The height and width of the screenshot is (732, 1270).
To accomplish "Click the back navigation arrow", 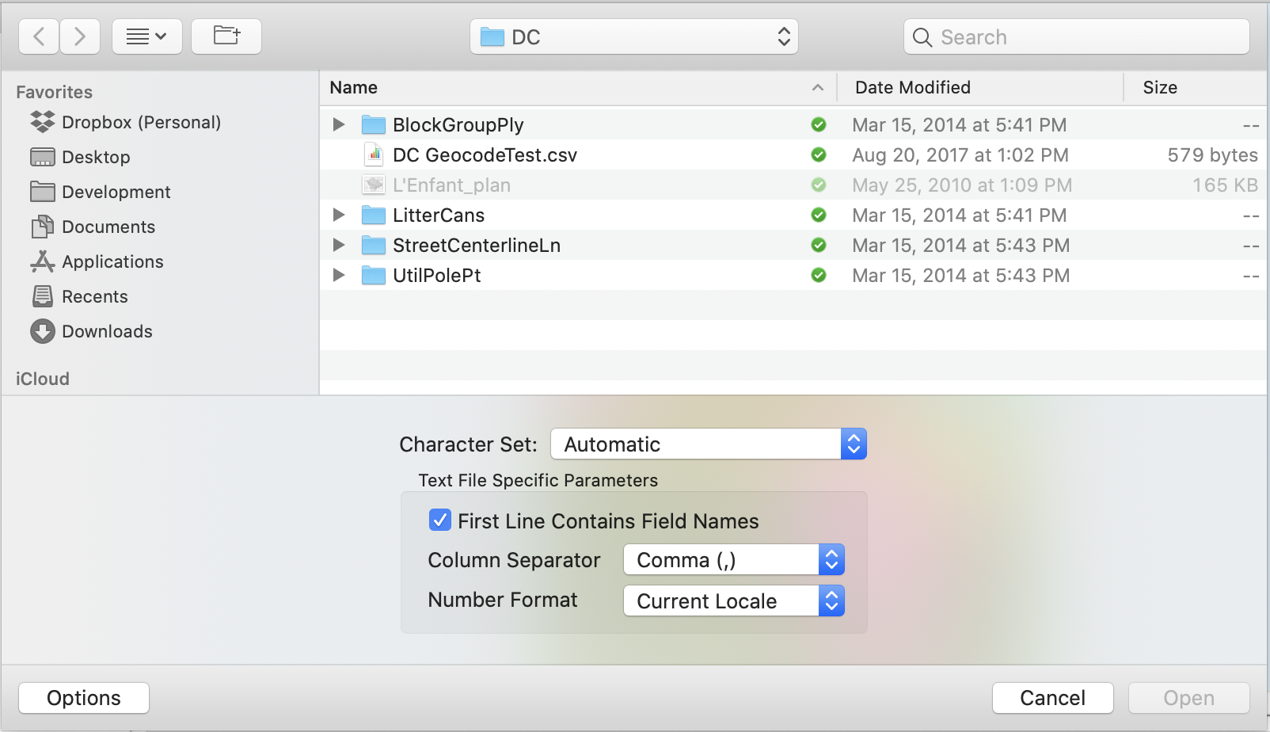I will (38, 36).
